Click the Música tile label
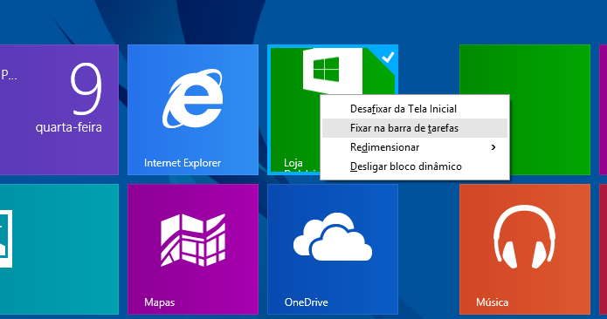This screenshot has height=319, width=607. tap(492, 302)
